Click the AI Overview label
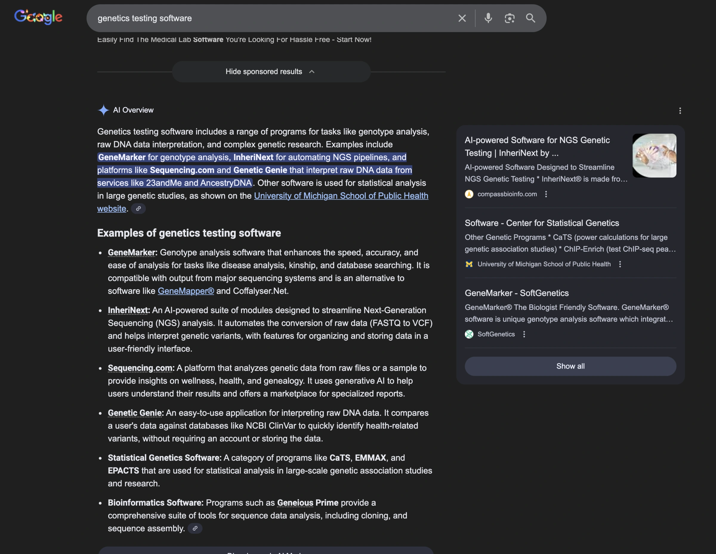The width and height of the screenshot is (716, 554). [133, 110]
